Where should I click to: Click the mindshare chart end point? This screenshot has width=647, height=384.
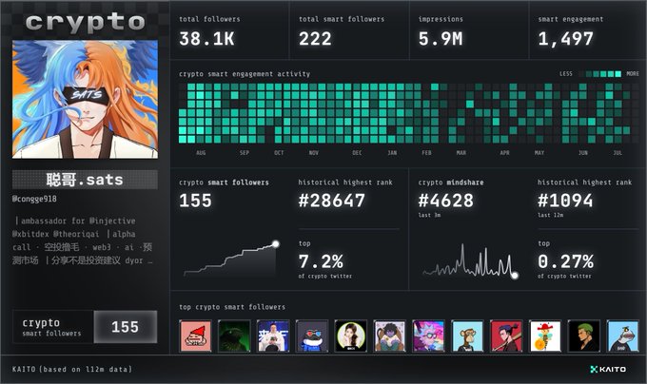click(515, 276)
